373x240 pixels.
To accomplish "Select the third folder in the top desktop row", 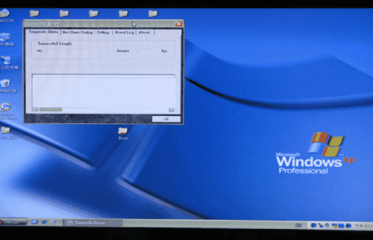I will pos(93,13).
